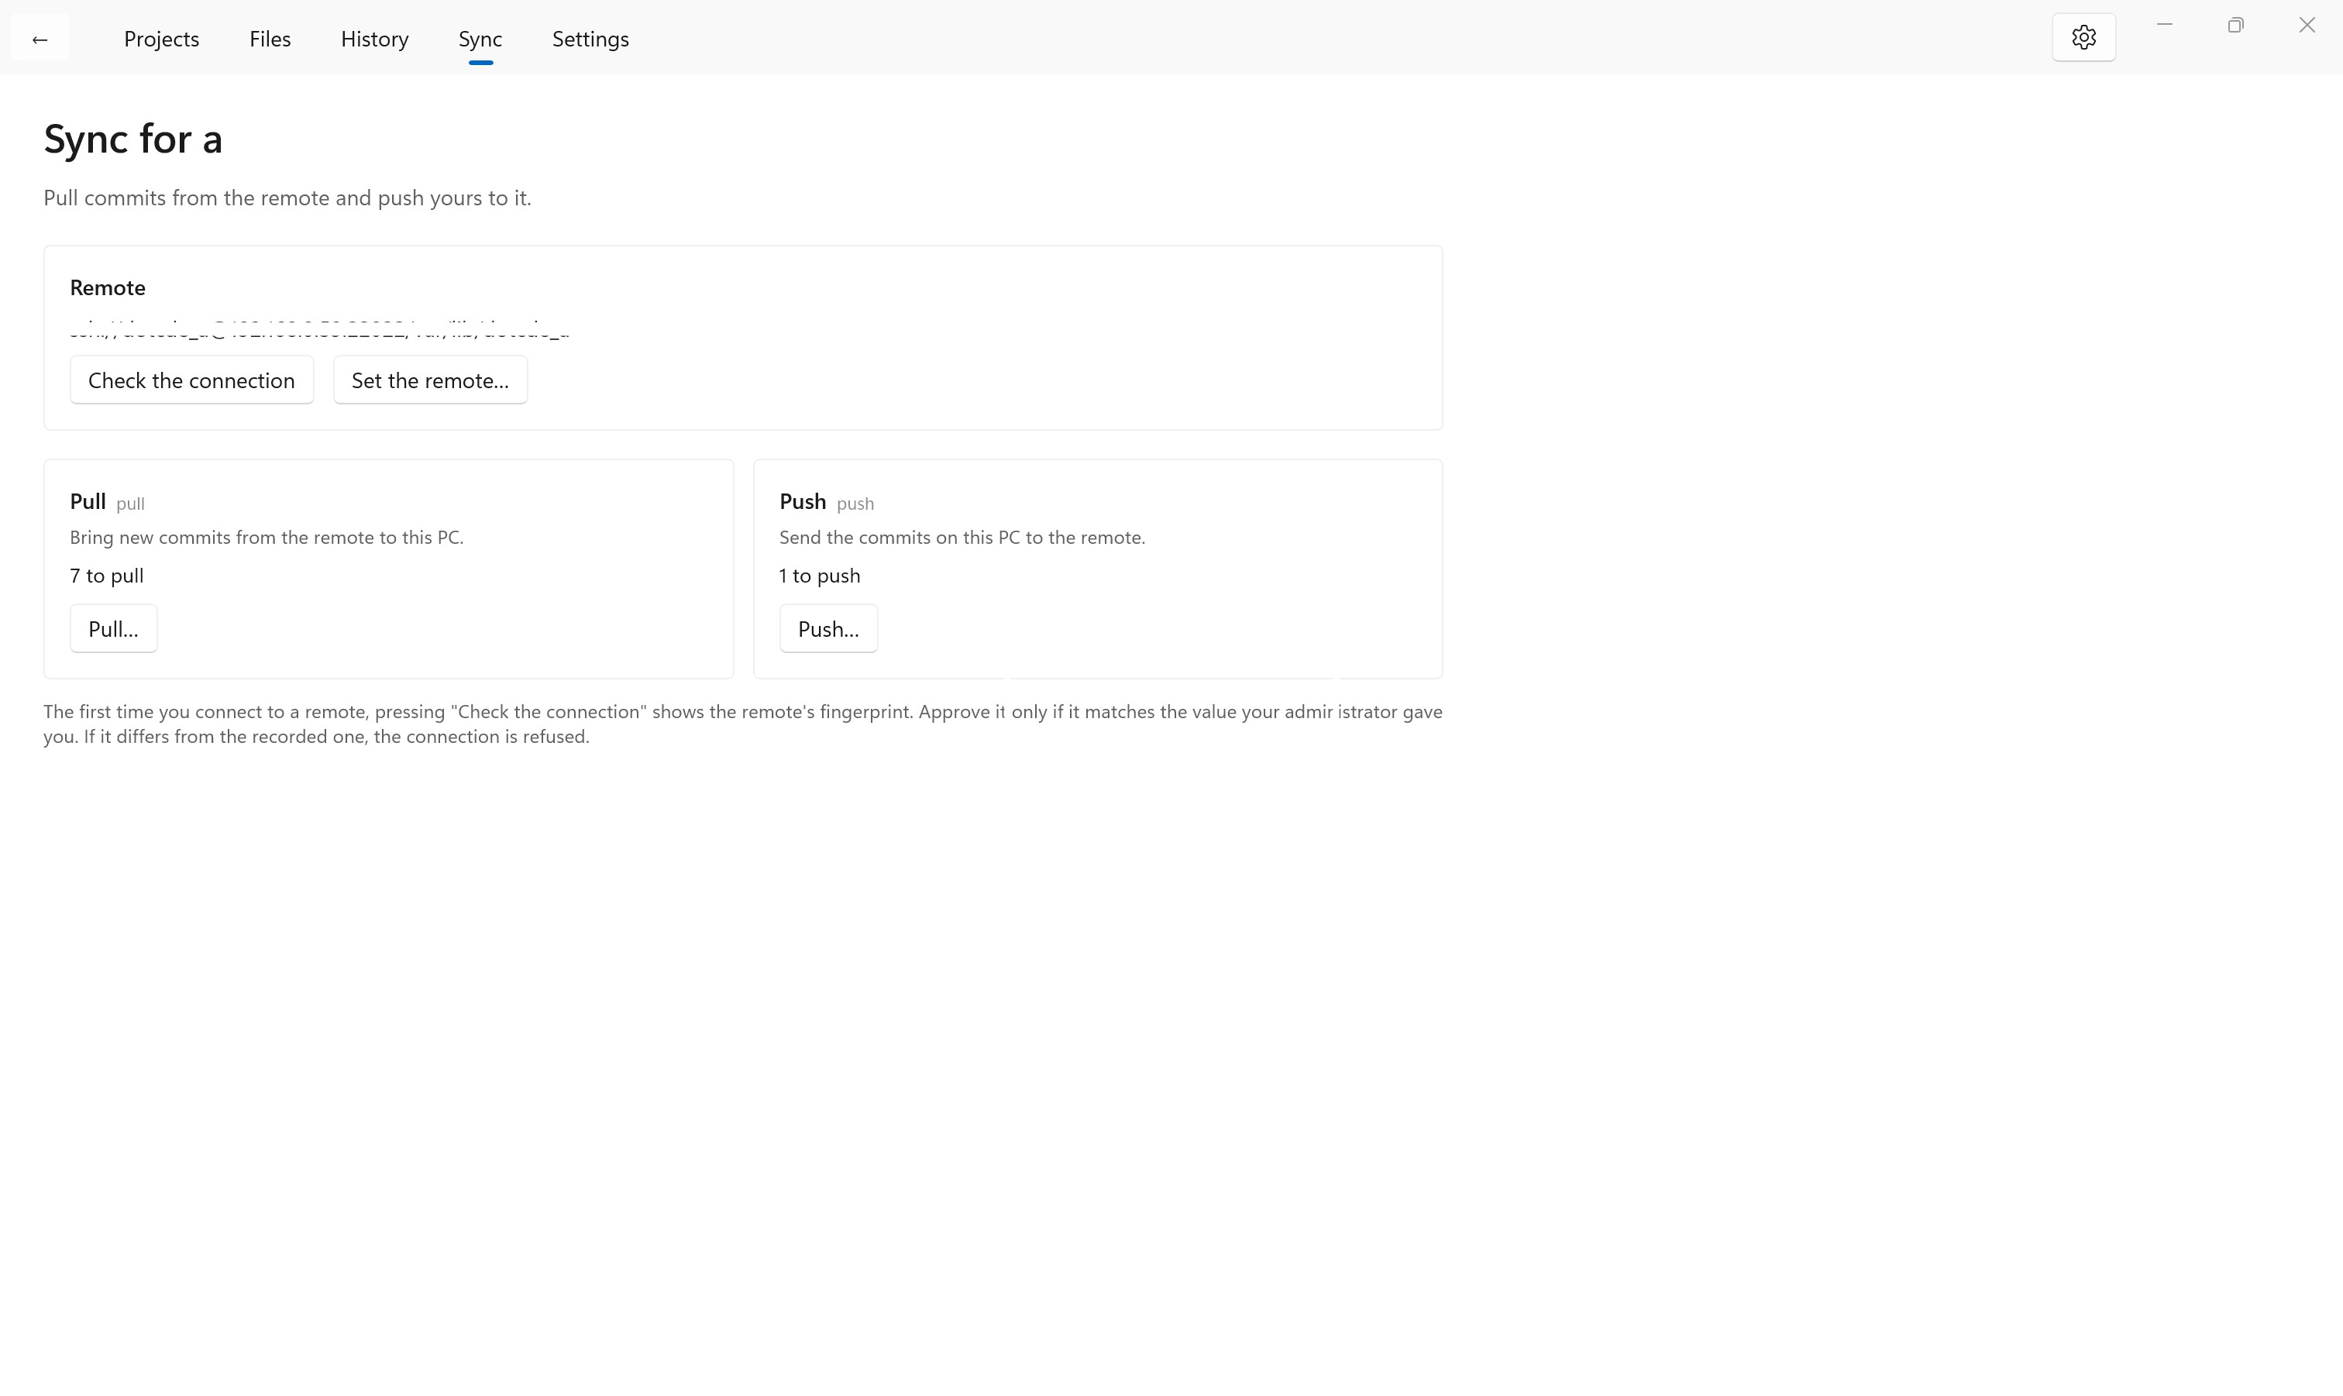Restore down the application window
The width and height of the screenshot is (2343, 1396).
(x=2236, y=26)
